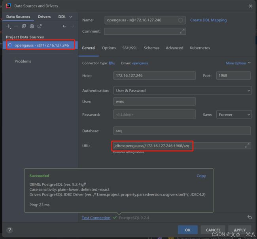Click the Comment input field
This screenshot has height=239, width=257.
(145, 31)
